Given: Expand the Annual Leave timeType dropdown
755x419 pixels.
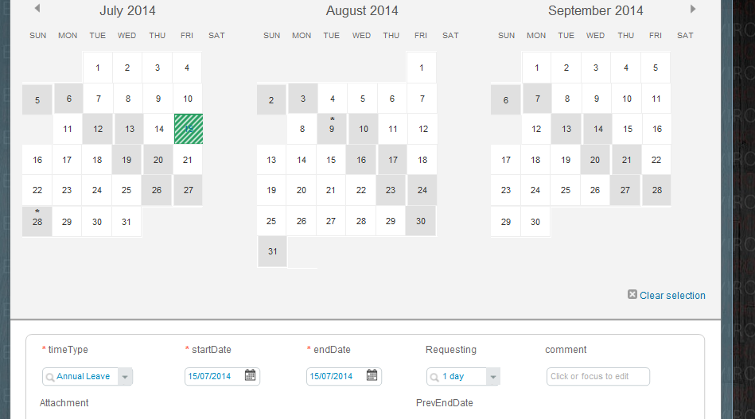Looking at the screenshot, I should [x=125, y=377].
